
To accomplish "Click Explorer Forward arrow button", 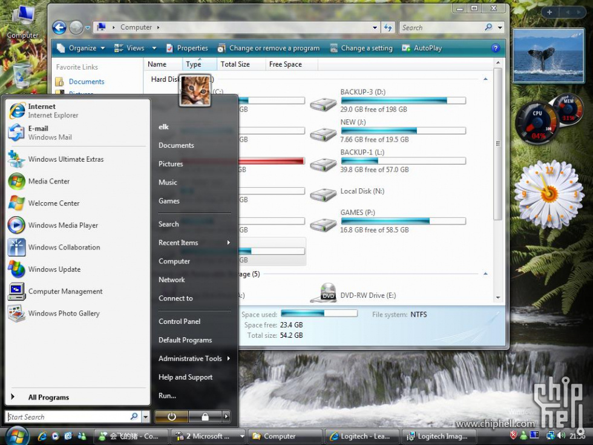I will (x=76, y=27).
